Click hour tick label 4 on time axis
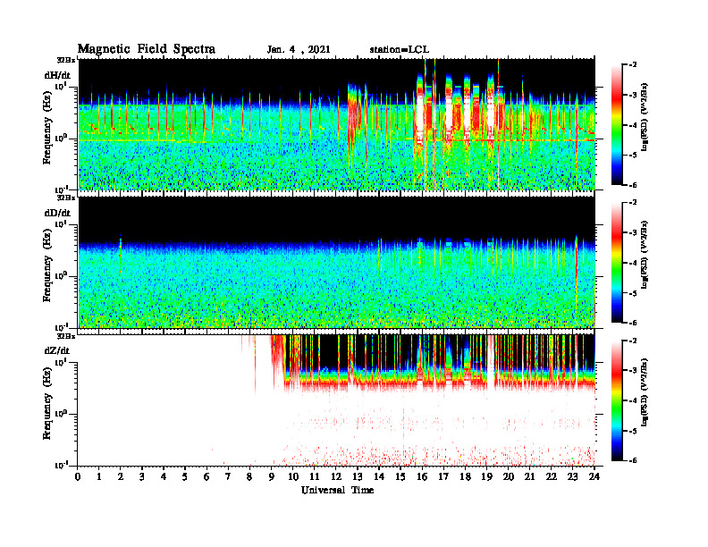708x547 pixels. pyautogui.click(x=164, y=477)
